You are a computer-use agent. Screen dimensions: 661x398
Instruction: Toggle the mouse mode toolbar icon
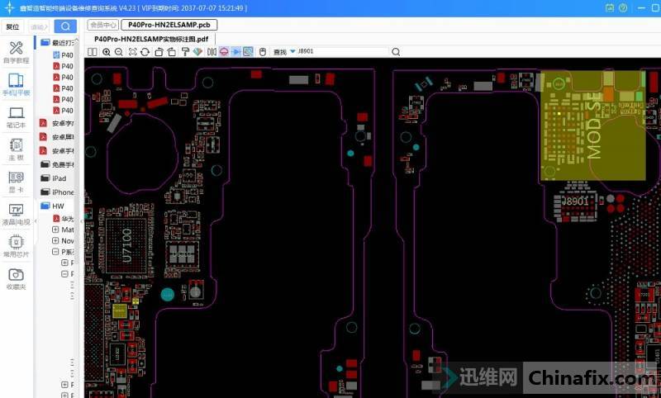point(262,52)
